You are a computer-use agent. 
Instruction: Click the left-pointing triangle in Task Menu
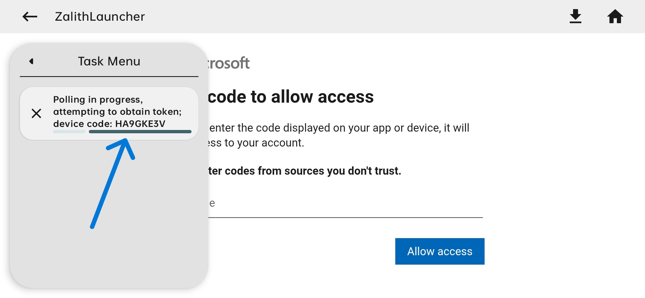click(x=31, y=61)
